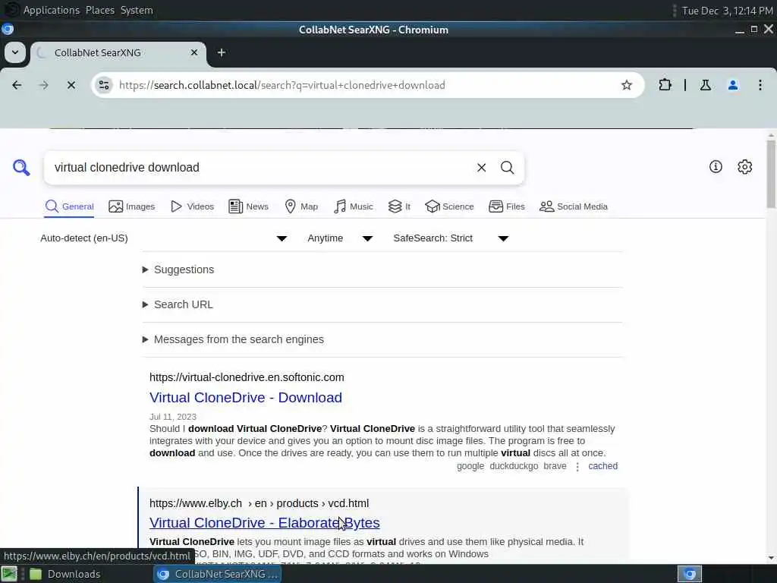
Task: Open SearXNG preferences gear
Action: [745, 166]
